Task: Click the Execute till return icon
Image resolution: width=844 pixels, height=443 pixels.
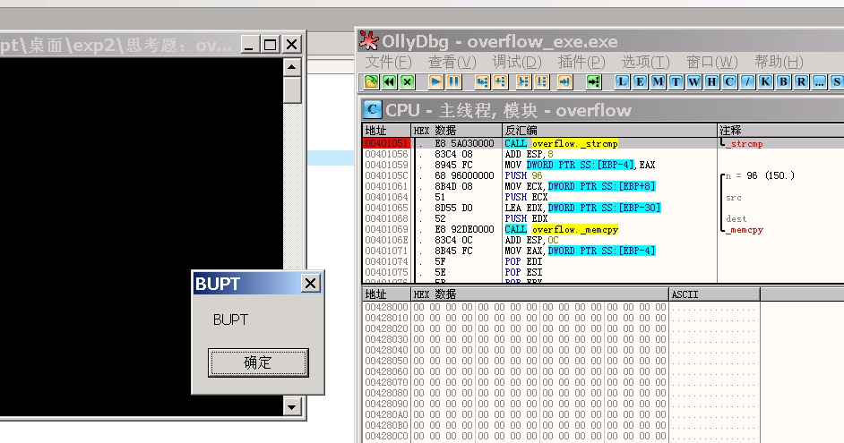Action: point(564,81)
